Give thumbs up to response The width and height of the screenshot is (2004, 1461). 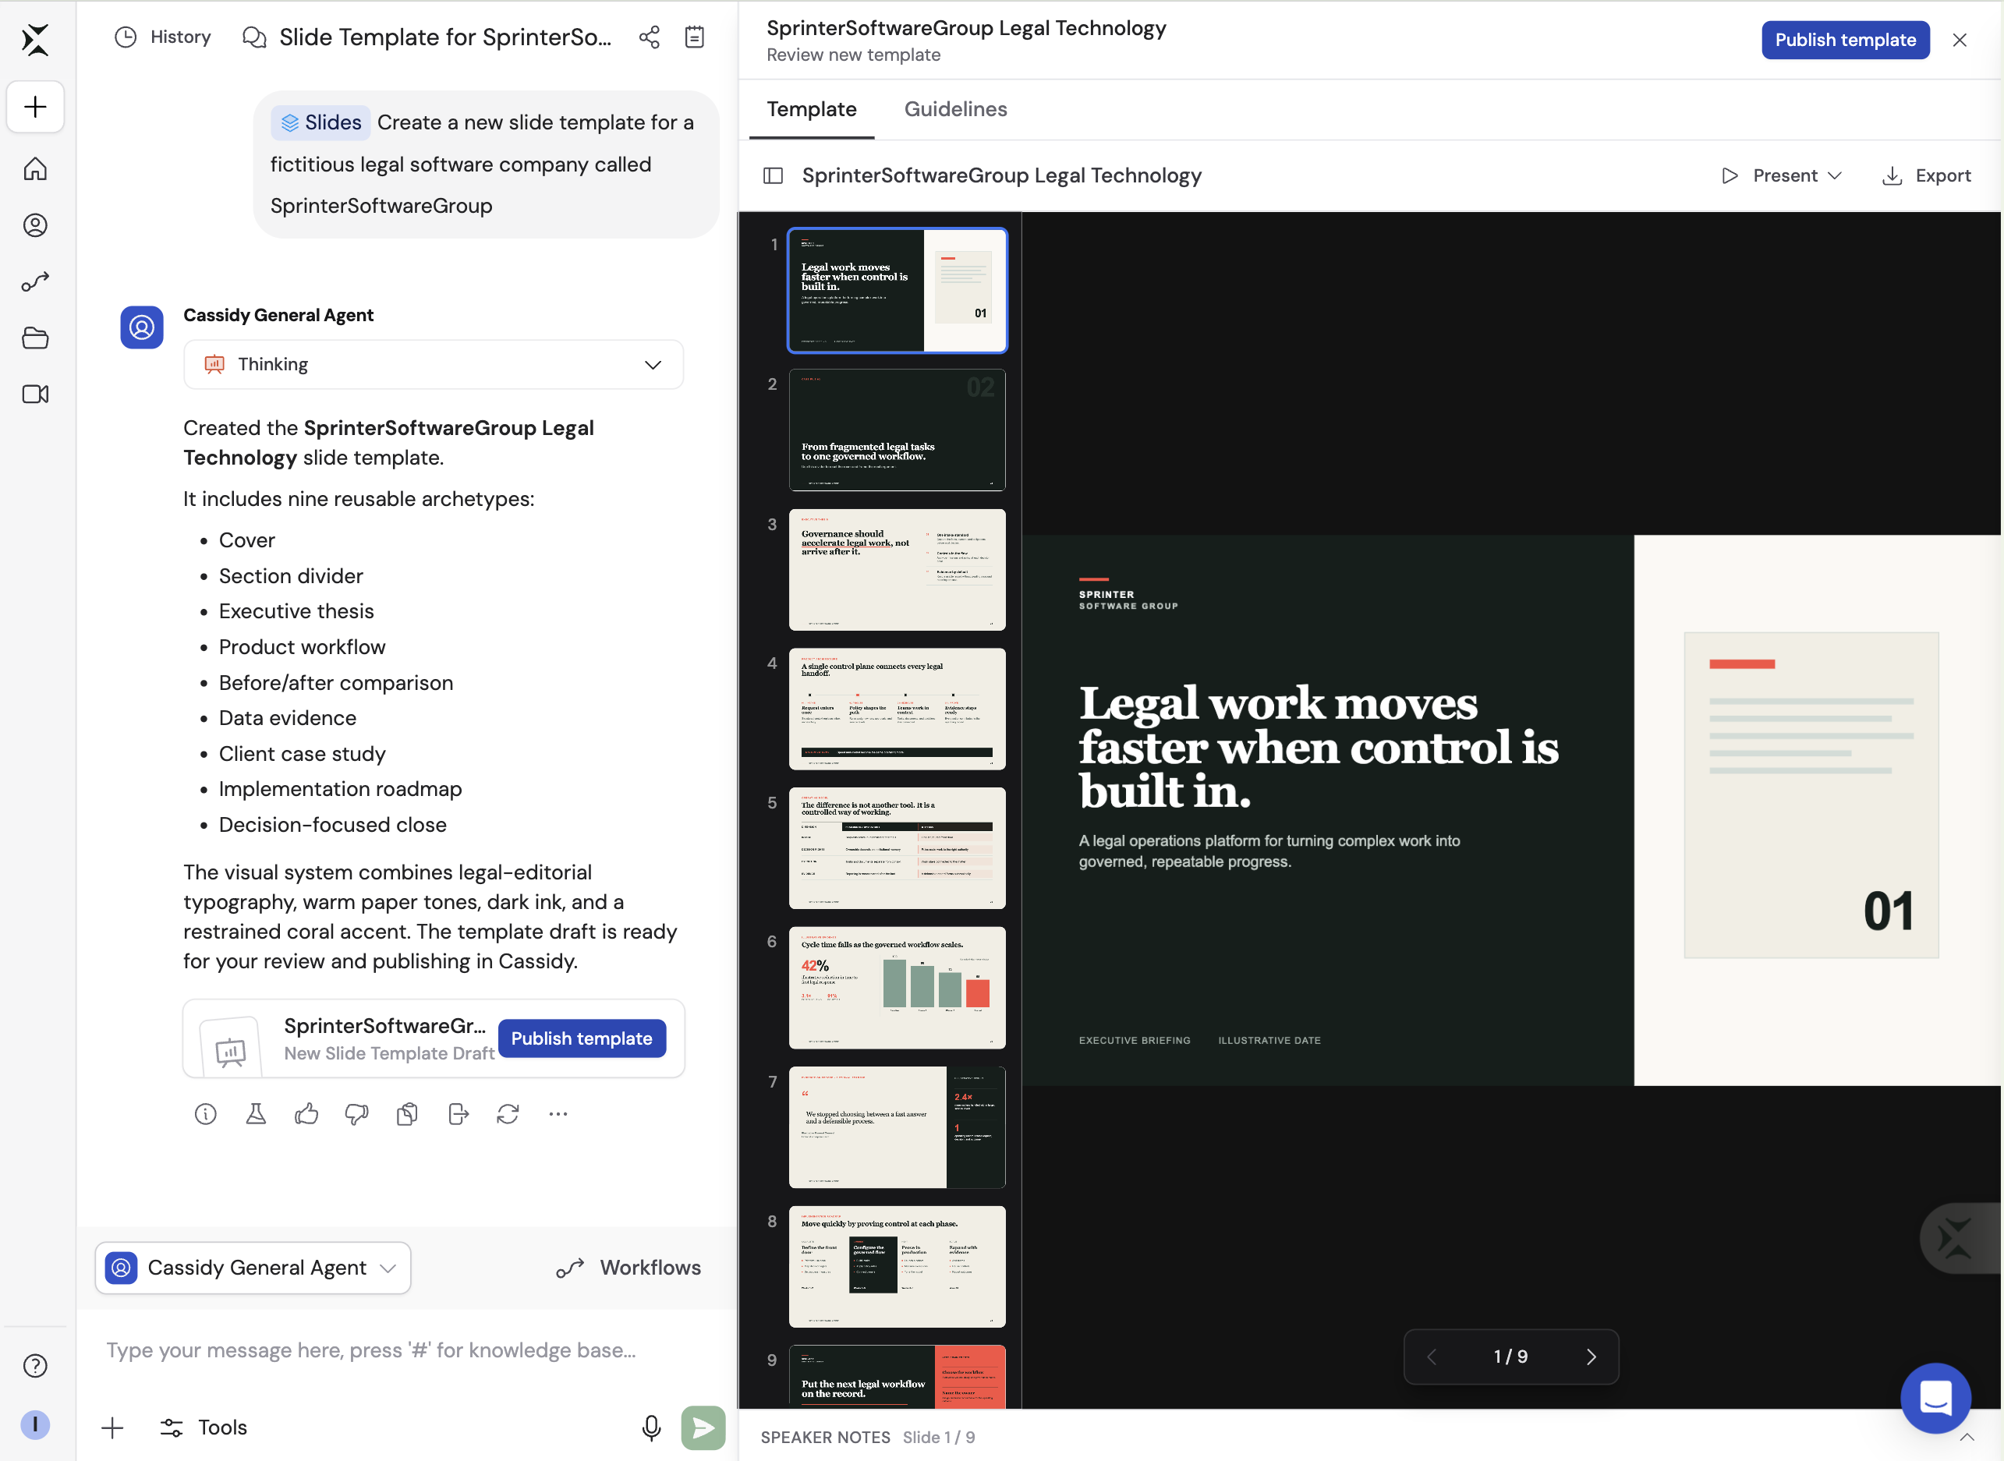point(306,1114)
